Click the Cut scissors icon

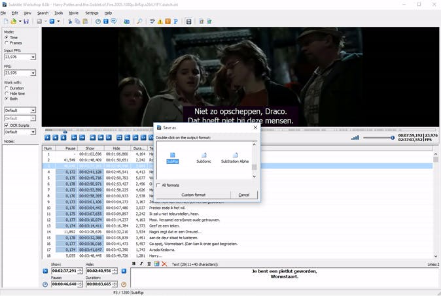pyautogui.click(x=70, y=22)
